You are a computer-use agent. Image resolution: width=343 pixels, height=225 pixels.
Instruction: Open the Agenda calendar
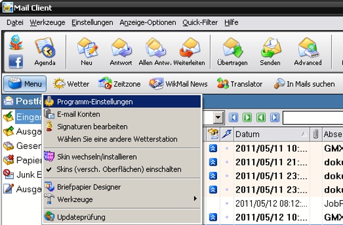[45, 52]
